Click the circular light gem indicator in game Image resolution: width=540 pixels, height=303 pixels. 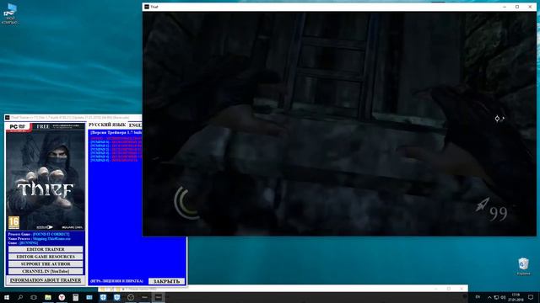click(x=187, y=202)
